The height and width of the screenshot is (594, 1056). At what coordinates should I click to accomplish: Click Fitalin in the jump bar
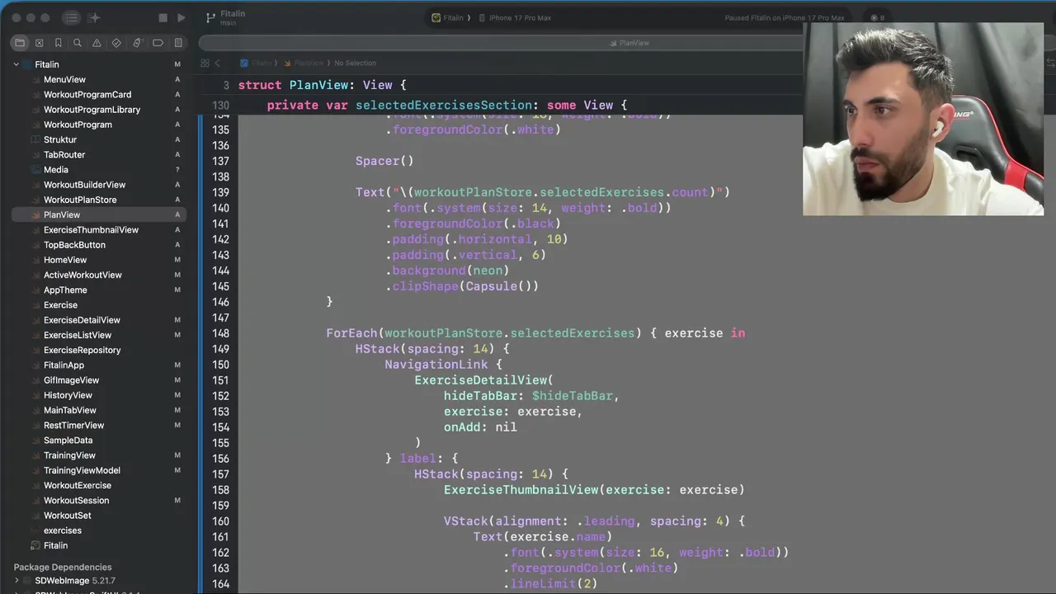(256, 63)
